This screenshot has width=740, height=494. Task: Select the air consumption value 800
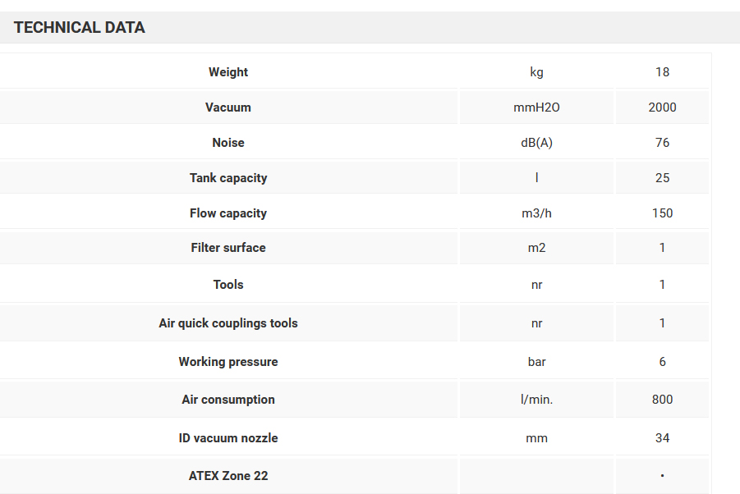click(x=662, y=400)
